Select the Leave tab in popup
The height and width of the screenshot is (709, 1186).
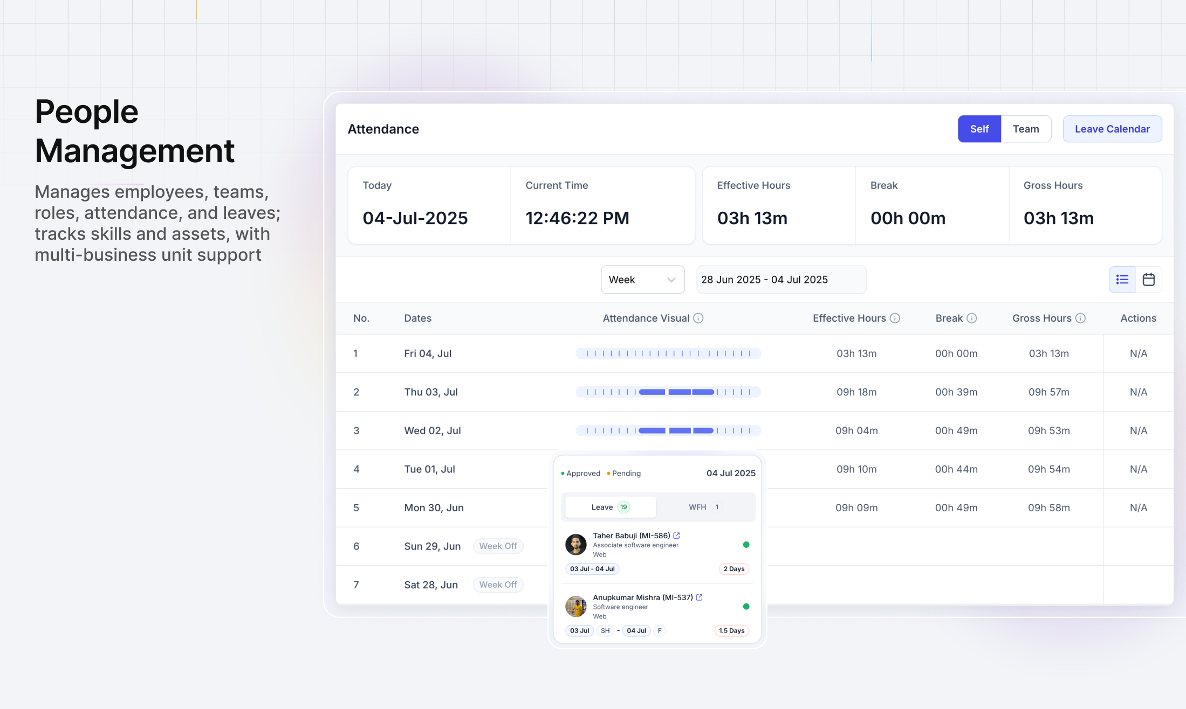click(x=610, y=507)
